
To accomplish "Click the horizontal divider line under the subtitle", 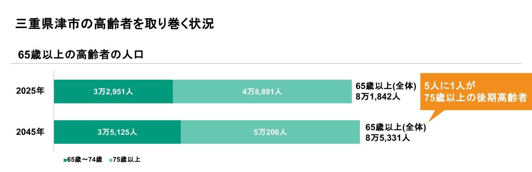I will [x=266, y=64].
